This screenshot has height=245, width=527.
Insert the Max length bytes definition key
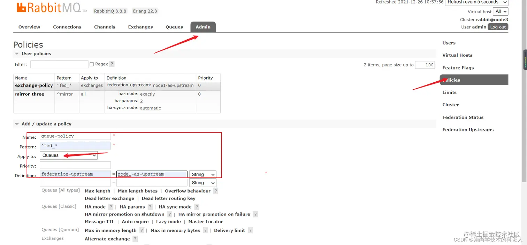click(x=138, y=191)
